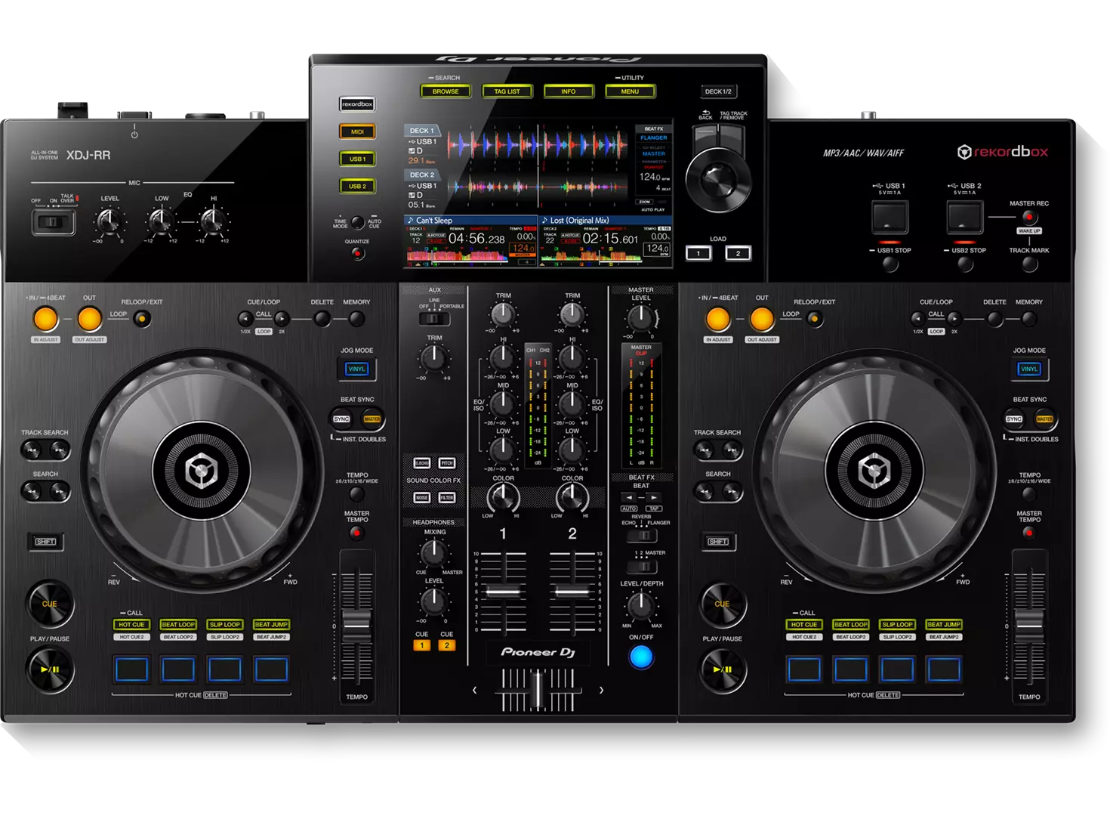This screenshot has width=1110, height=816.
Task: Click left deck LOOP IN/4BEAT button
Action: coord(45,320)
